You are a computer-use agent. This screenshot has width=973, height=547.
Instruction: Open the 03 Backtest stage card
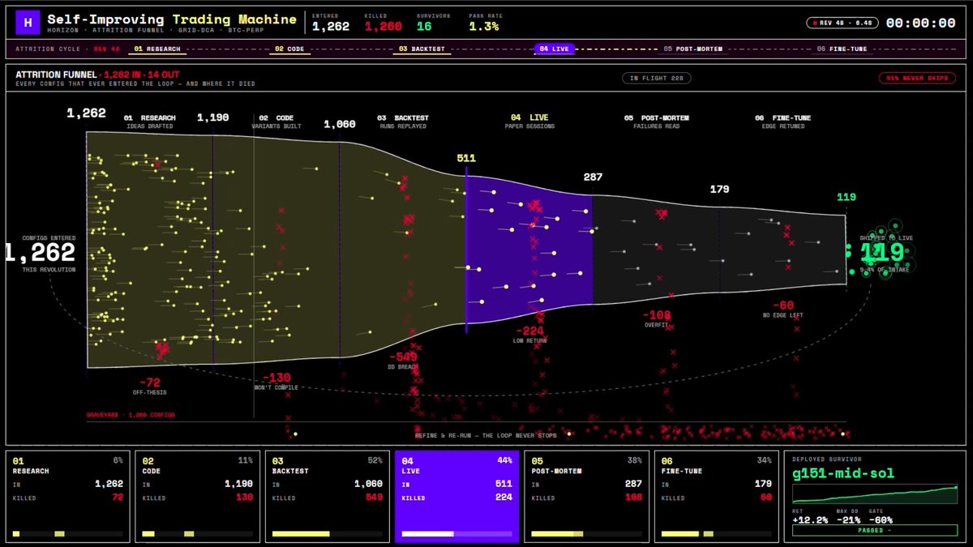point(328,496)
